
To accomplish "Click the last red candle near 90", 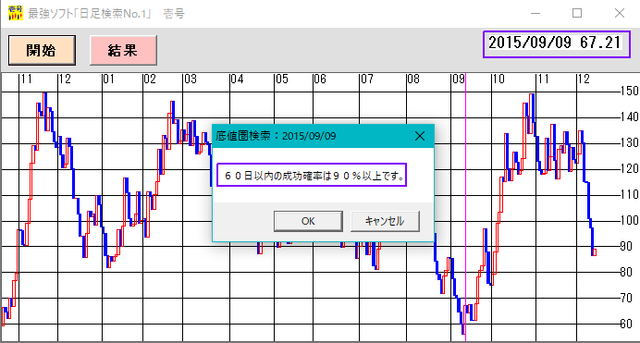I will pyautogui.click(x=595, y=252).
